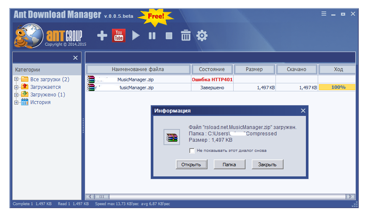The image size is (368, 217).
Task: Open the hamburger menu in title bar
Action: coord(324,14)
